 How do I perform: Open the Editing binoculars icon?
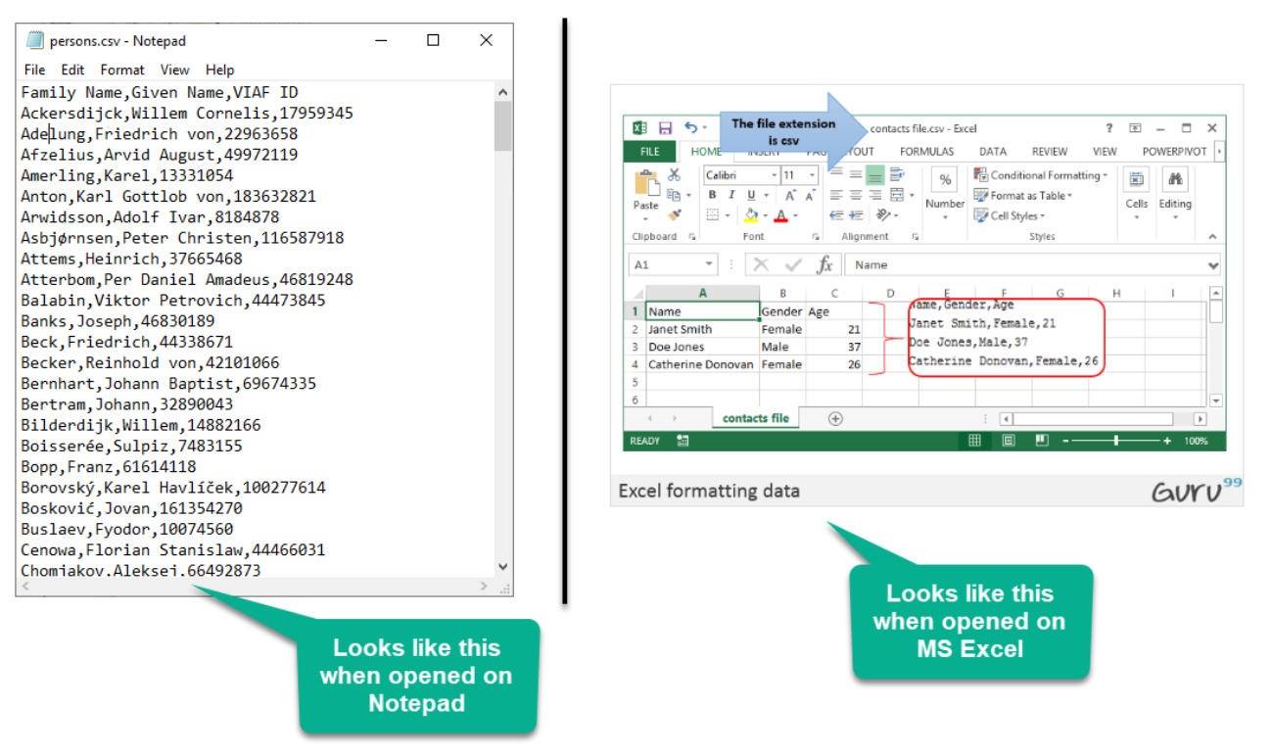pos(1175,179)
